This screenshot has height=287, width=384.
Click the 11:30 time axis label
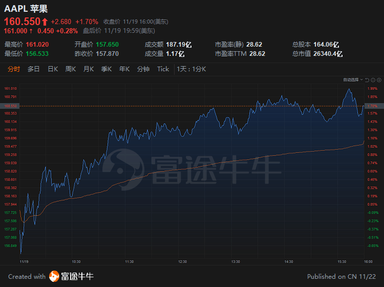pyautogui.click(x=130, y=262)
